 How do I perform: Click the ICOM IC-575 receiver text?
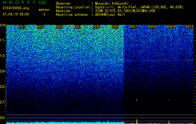coord(125,11)
